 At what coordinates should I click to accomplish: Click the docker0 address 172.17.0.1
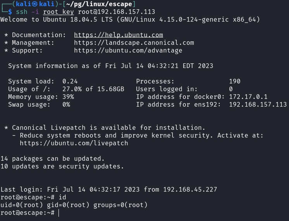(248, 97)
